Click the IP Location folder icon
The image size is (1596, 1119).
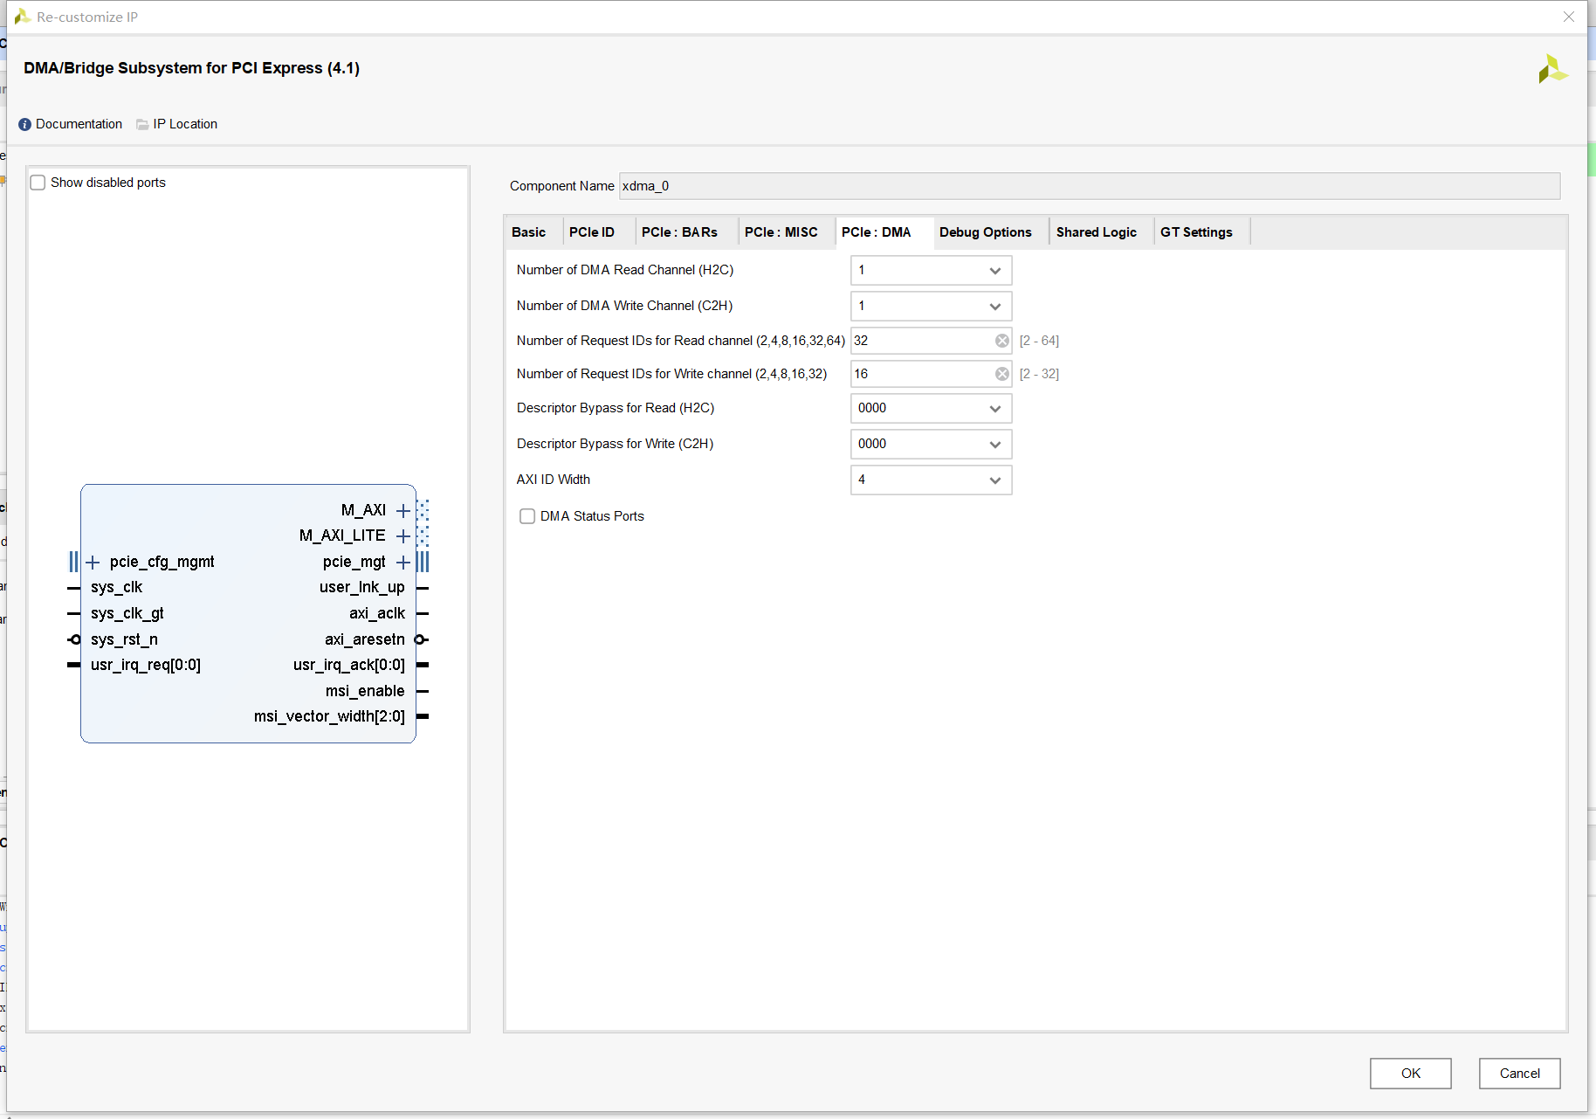(x=142, y=124)
